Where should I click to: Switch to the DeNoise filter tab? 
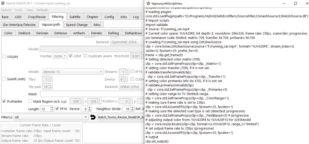(x=60, y=33)
